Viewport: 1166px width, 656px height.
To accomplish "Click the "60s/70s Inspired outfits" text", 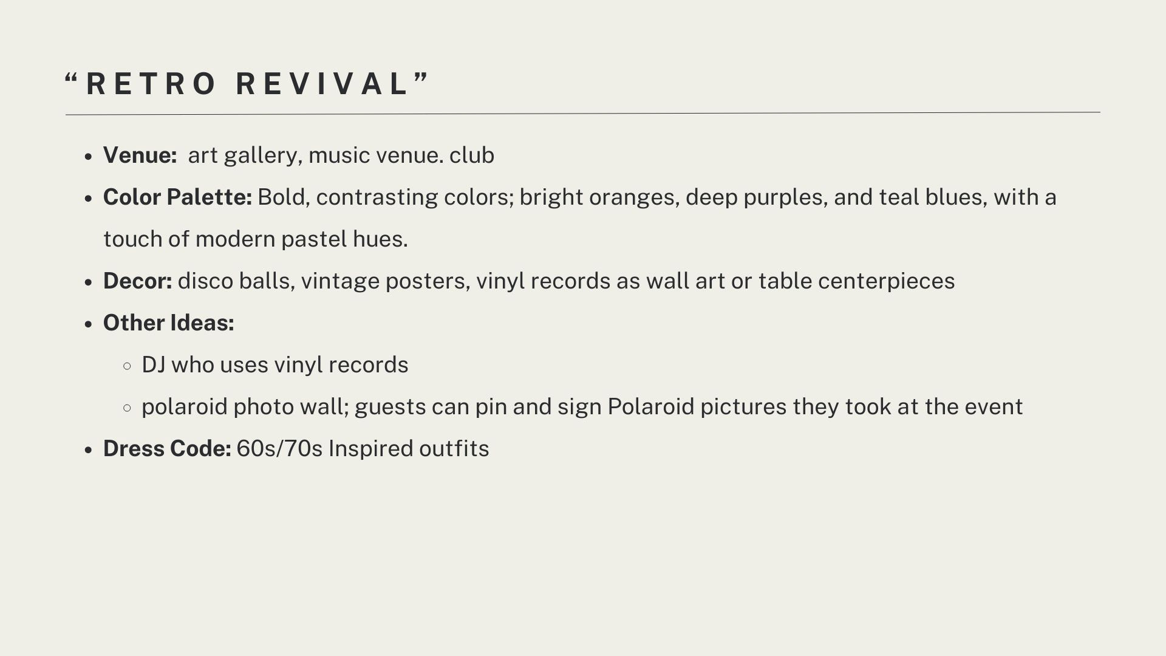I will 363,449.
